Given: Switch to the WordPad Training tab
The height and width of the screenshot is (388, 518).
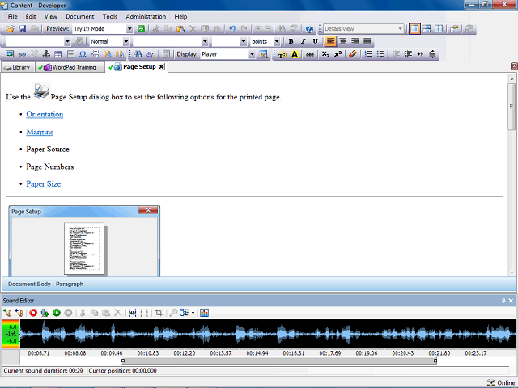Looking at the screenshot, I should coord(70,67).
